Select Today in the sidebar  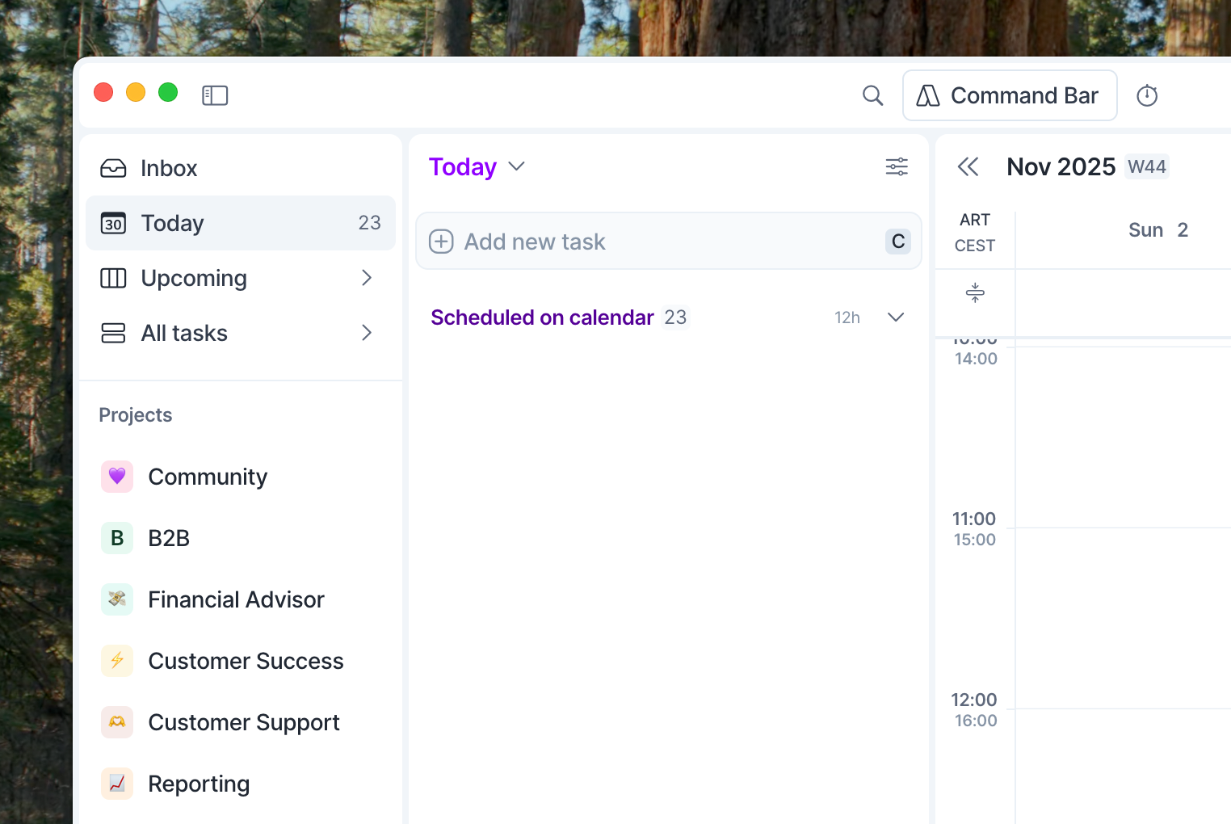[x=172, y=223]
